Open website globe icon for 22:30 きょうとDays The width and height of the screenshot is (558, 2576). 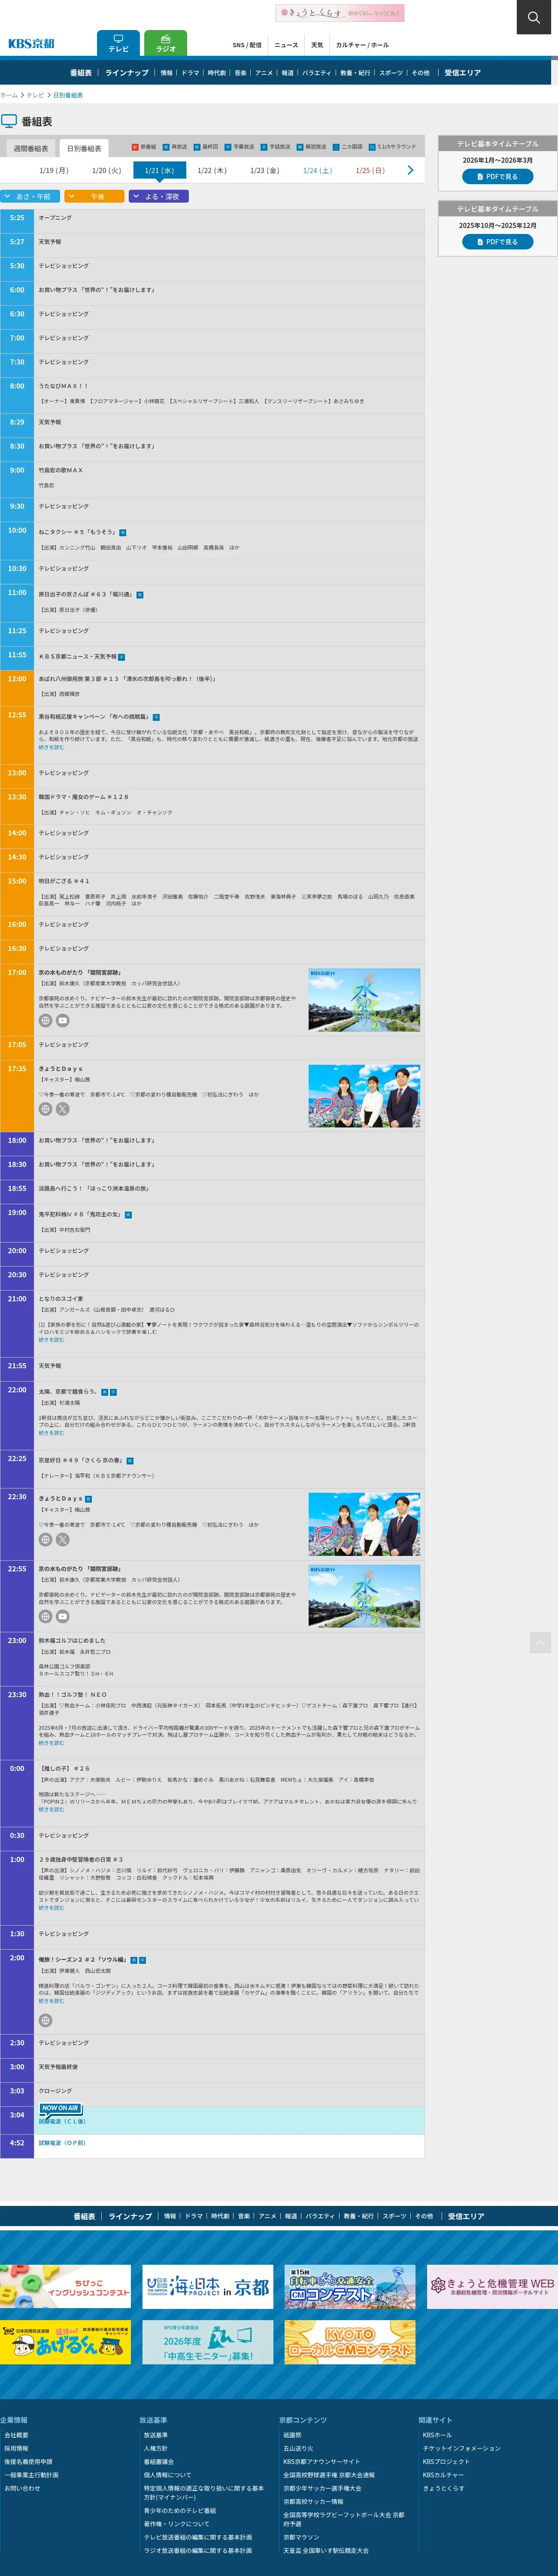coord(45,1540)
